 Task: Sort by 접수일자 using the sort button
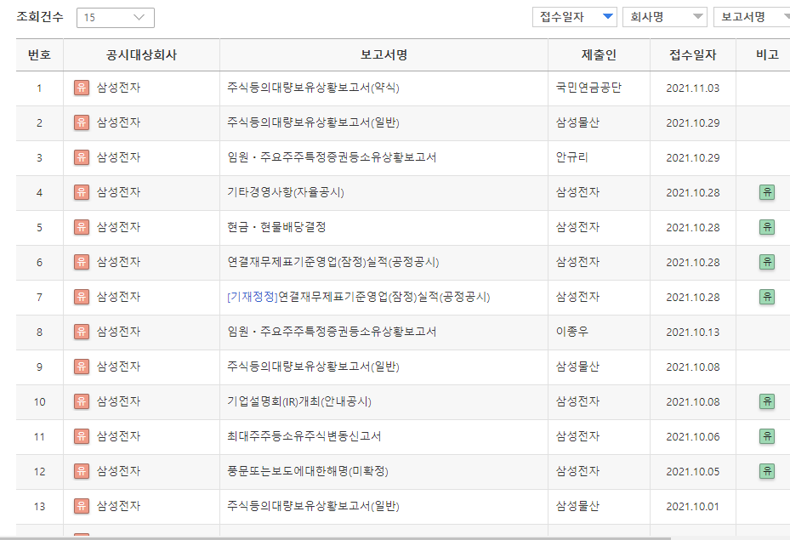click(575, 17)
